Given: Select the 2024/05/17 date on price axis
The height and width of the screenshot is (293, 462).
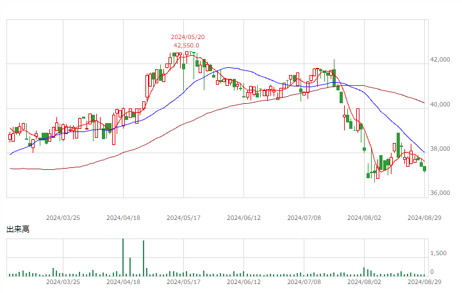Looking at the screenshot, I should point(183,218).
